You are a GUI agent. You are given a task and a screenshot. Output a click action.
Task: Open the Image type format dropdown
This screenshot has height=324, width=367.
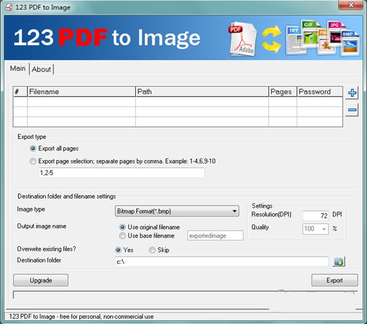[x=177, y=212]
